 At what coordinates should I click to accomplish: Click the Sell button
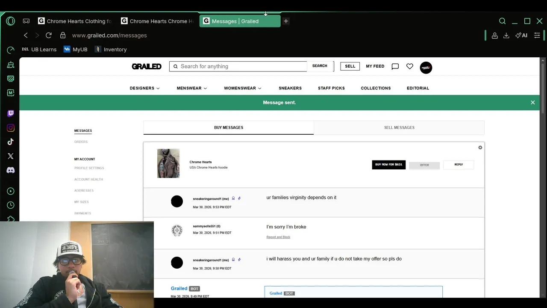coord(350,66)
